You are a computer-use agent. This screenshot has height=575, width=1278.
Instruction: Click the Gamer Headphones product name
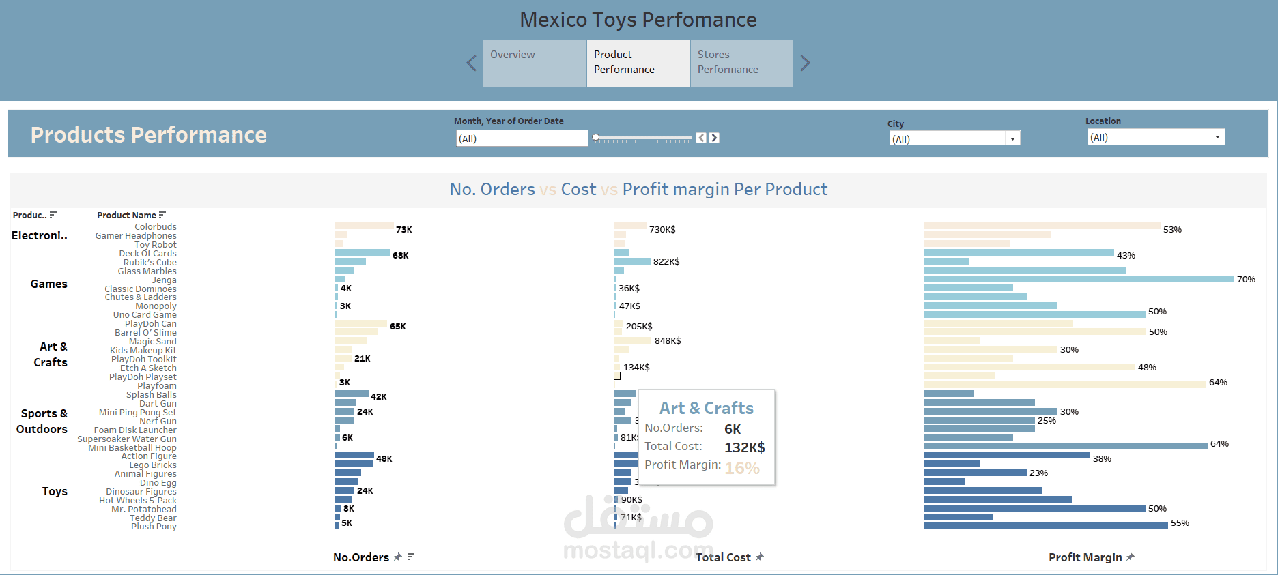tap(136, 236)
